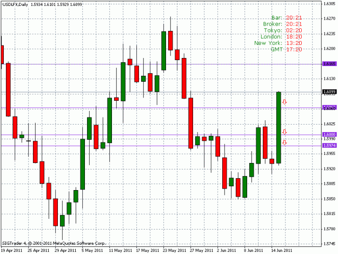Click the 1.6235 price axis label
The height and width of the screenshot is (254, 338).
[330, 34]
